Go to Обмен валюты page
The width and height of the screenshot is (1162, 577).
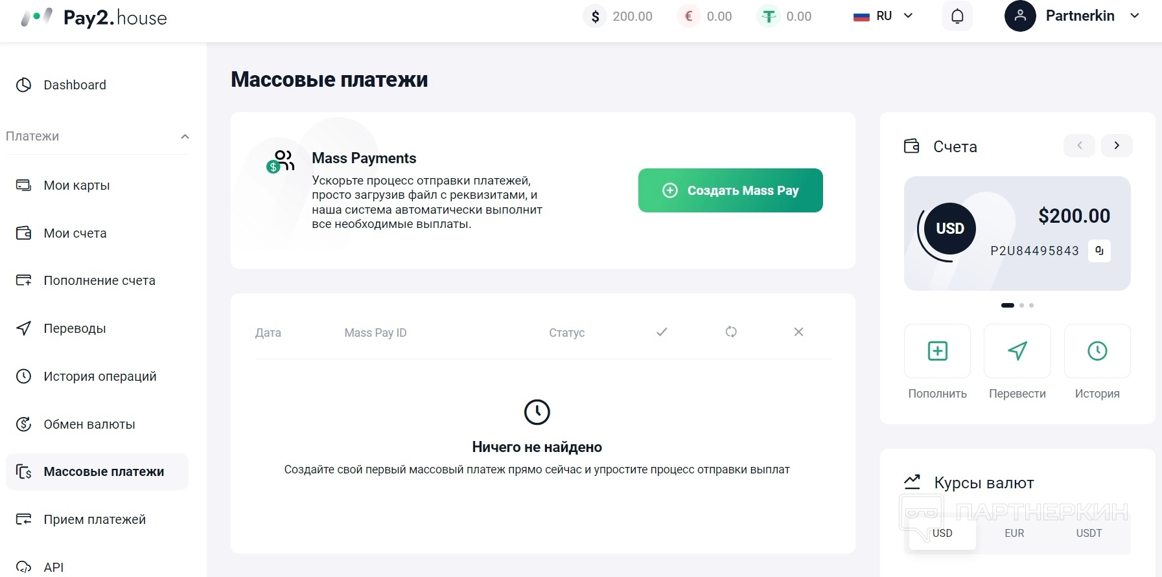coord(89,424)
